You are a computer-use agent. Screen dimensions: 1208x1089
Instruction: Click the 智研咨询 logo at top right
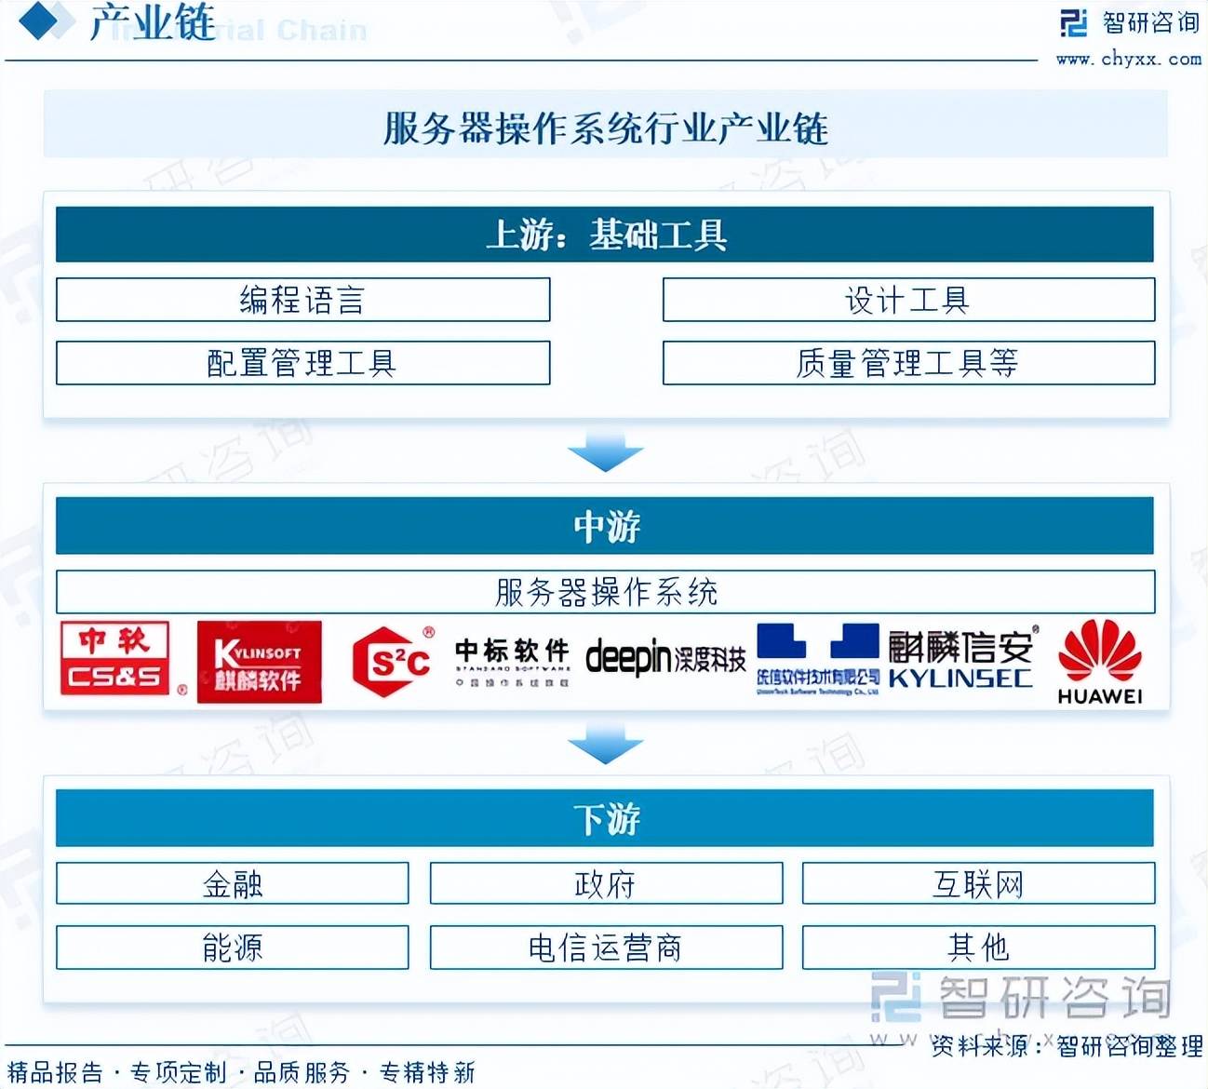[1130, 22]
